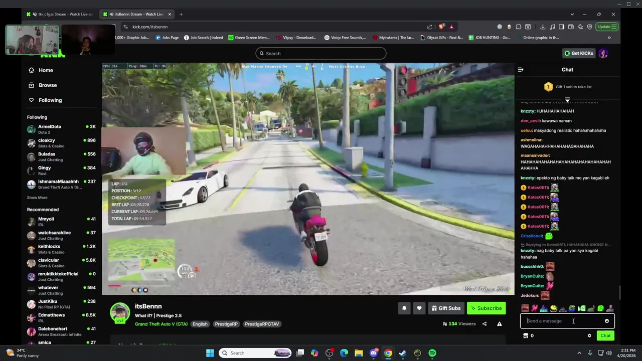Open the media control music note icon
This screenshot has width=642, height=361.
tap(552, 27)
